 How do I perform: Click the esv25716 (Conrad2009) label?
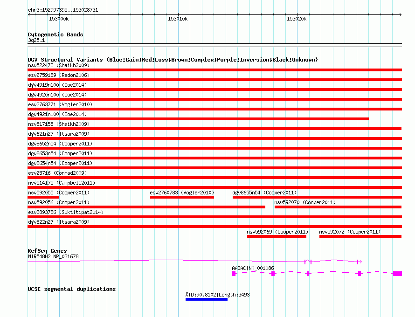click(x=57, y=173)
